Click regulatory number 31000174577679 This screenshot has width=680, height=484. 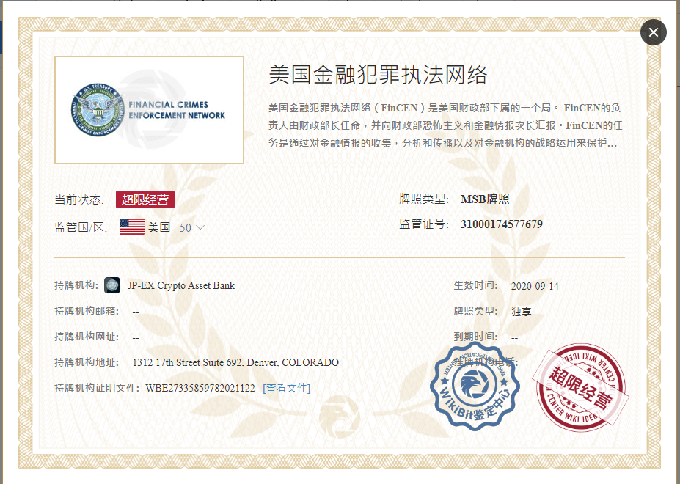501,224
